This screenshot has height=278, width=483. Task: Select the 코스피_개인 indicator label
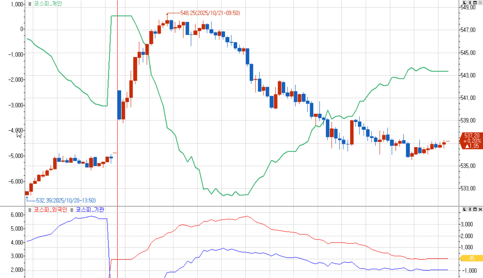click(47, 4)
